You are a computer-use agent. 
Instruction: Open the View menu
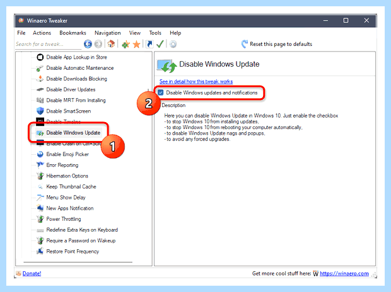coord(135,33)
